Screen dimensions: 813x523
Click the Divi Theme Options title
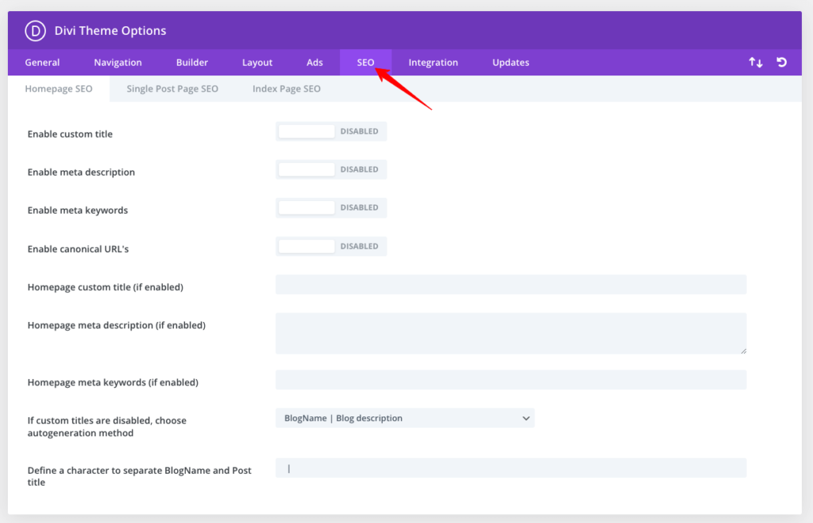pyautogui.click(x=110, y=31)
